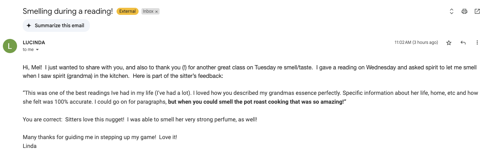Expand the "to me" recipient details arrow
The image size is (484, 155).
tap(37, 50)
